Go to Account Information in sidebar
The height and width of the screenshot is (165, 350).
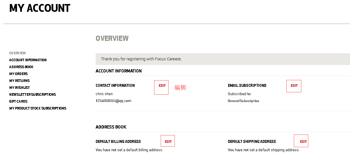pyautogui.click(x=28, y=60)
